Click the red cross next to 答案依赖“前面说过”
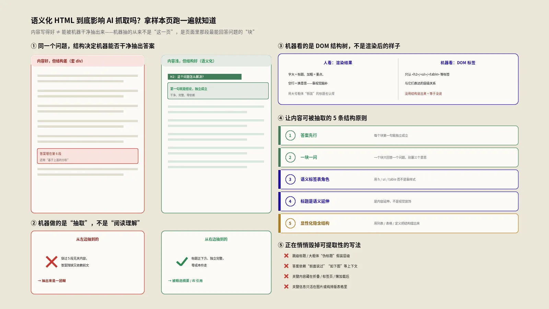 point(286,266)
